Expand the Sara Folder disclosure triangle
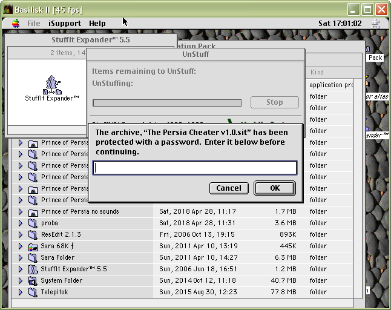 tap(21, 257)
